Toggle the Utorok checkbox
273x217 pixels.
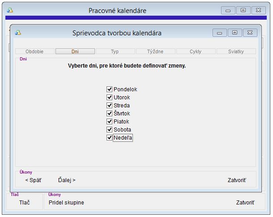pyautogui.click(x=109, y=97)
